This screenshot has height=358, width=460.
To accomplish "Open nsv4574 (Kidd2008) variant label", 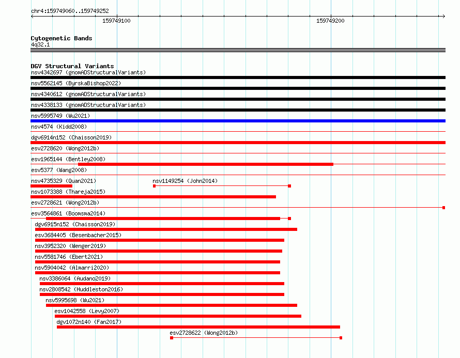I will point(59,127).
